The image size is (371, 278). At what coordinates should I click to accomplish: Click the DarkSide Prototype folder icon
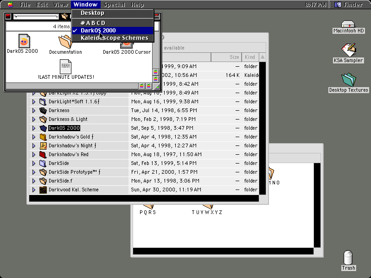click(43, 172)
